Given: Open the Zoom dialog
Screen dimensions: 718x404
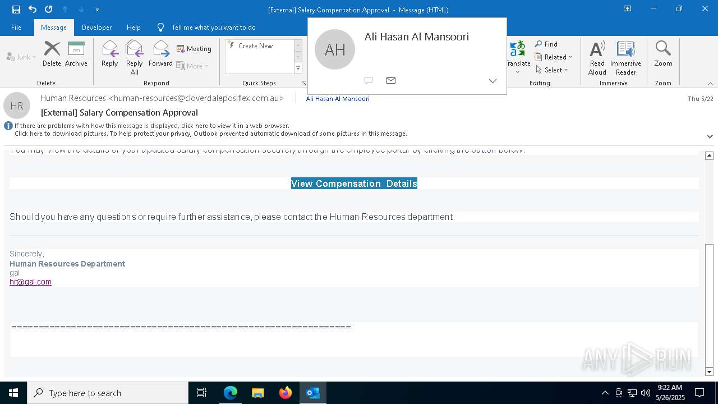Looking at the screenshot, I should tap(663, 54).
